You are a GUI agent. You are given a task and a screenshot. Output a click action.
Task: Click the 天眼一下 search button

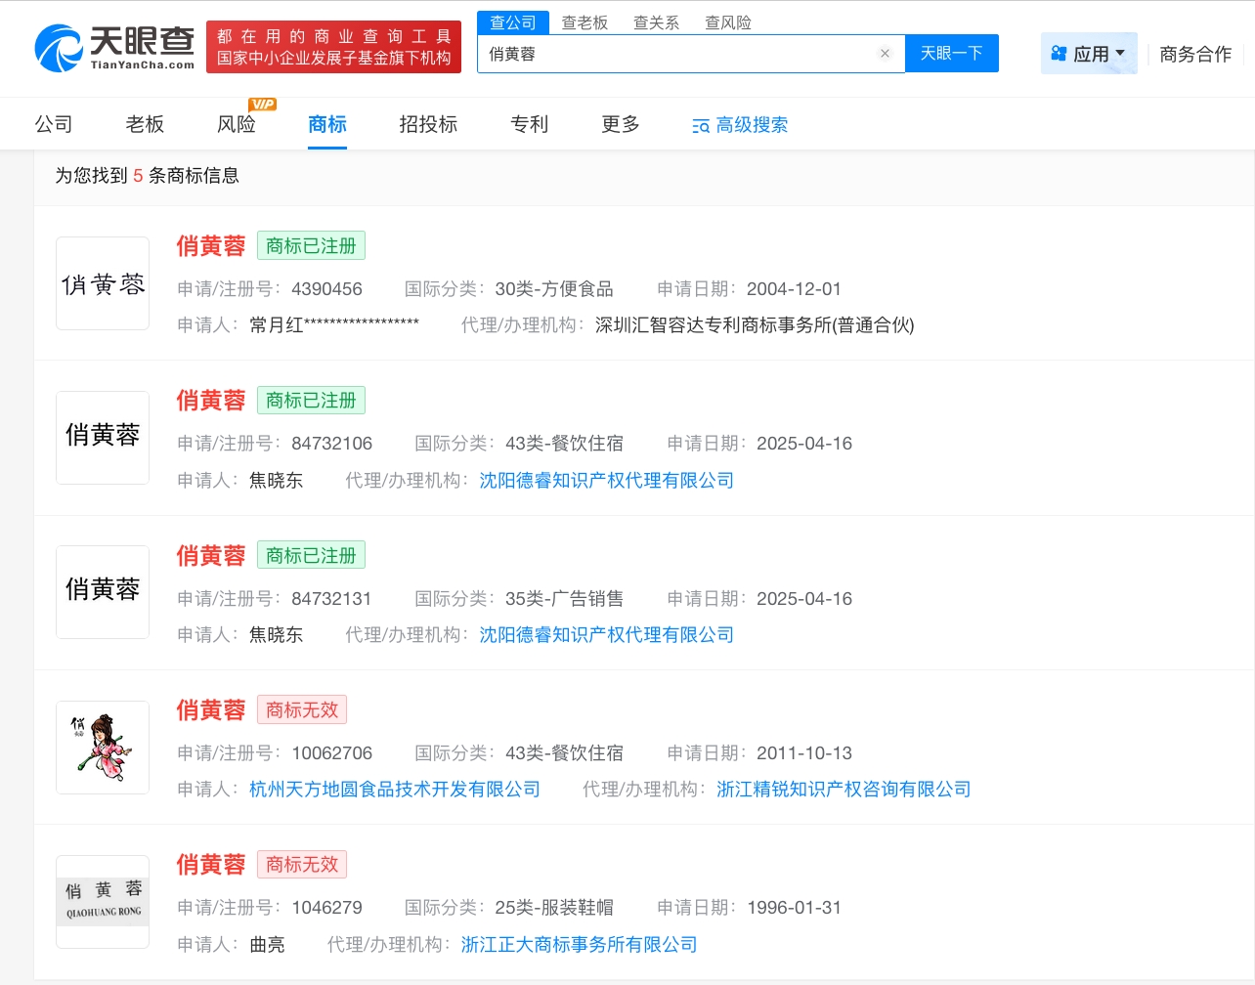tap(952, 54)
